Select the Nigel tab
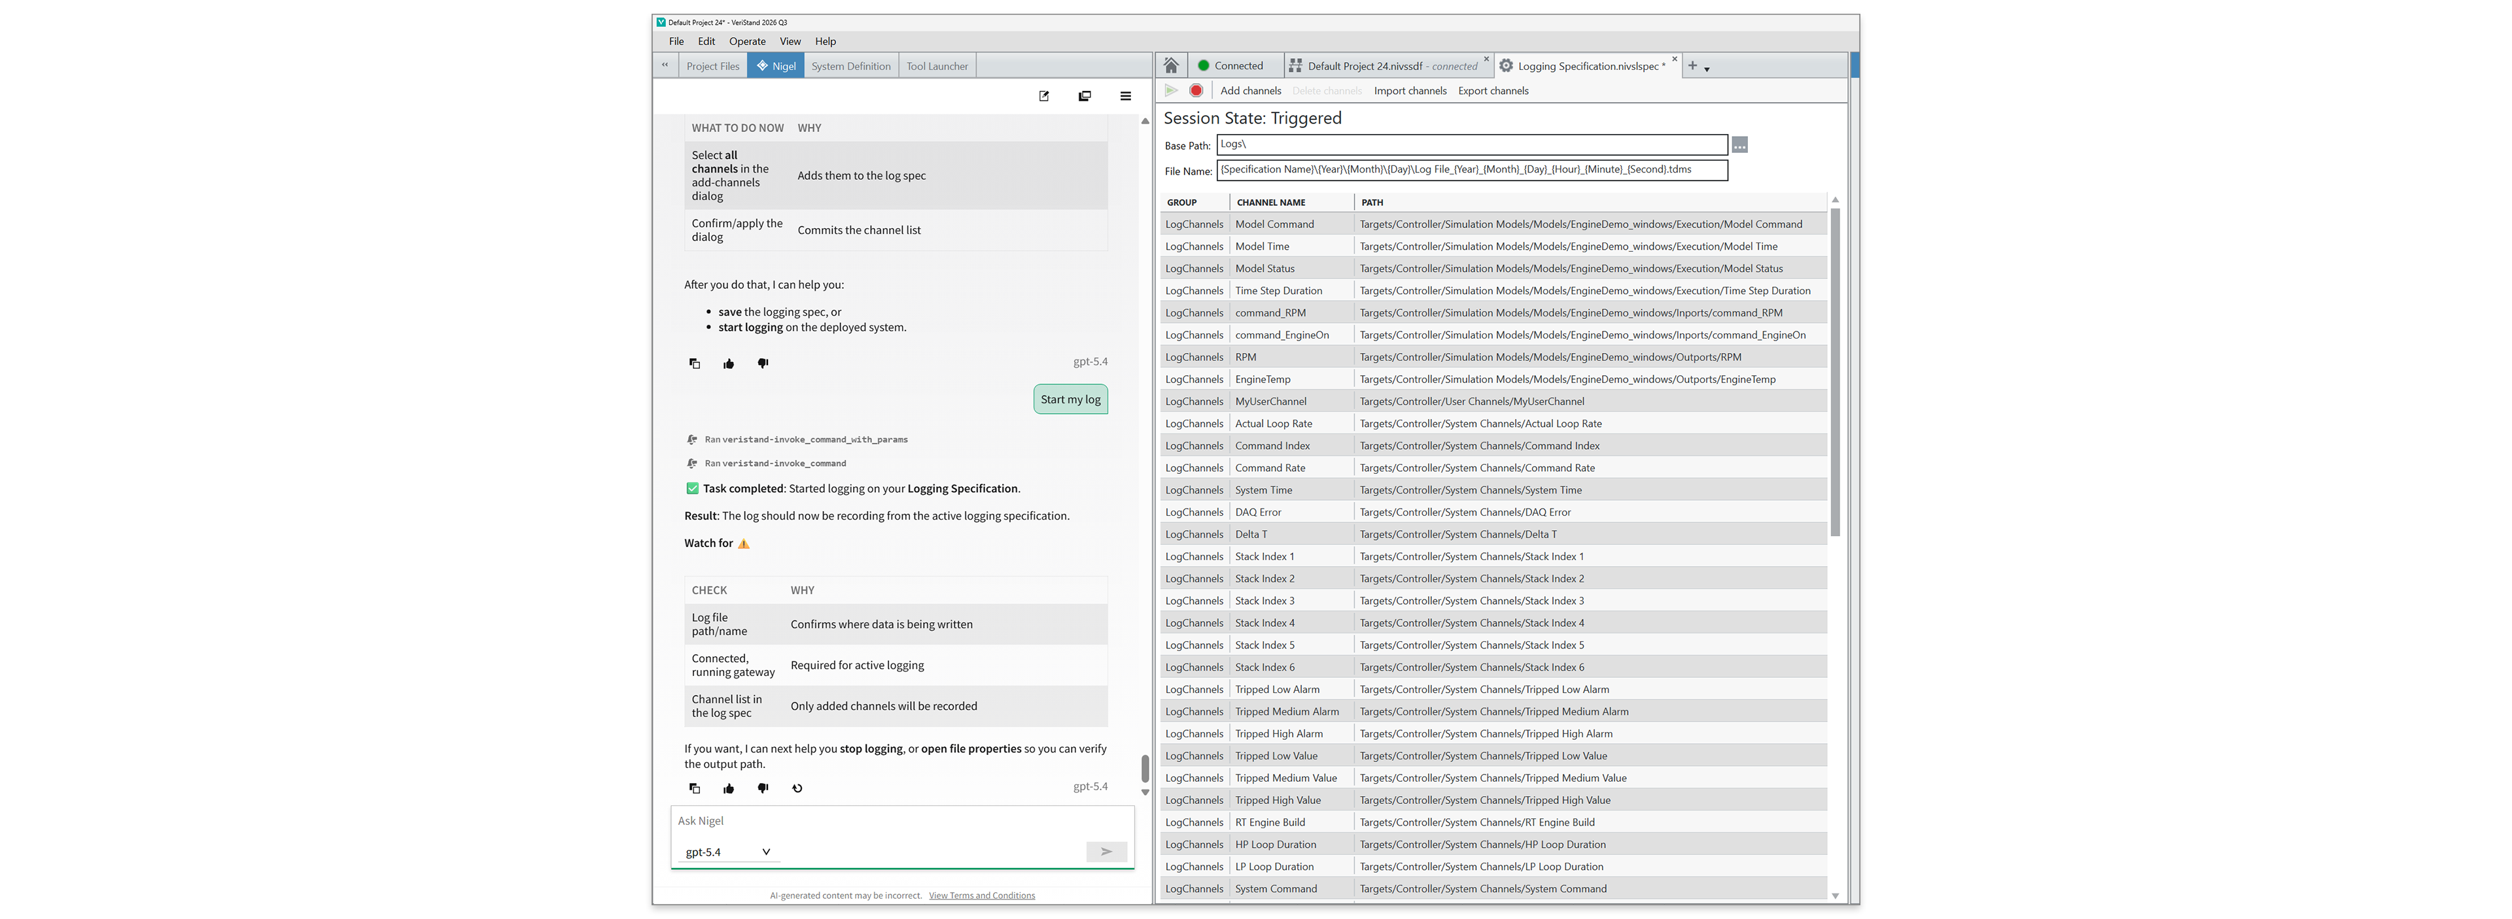This screenshot has height=919, width=2512. point(776,66)
